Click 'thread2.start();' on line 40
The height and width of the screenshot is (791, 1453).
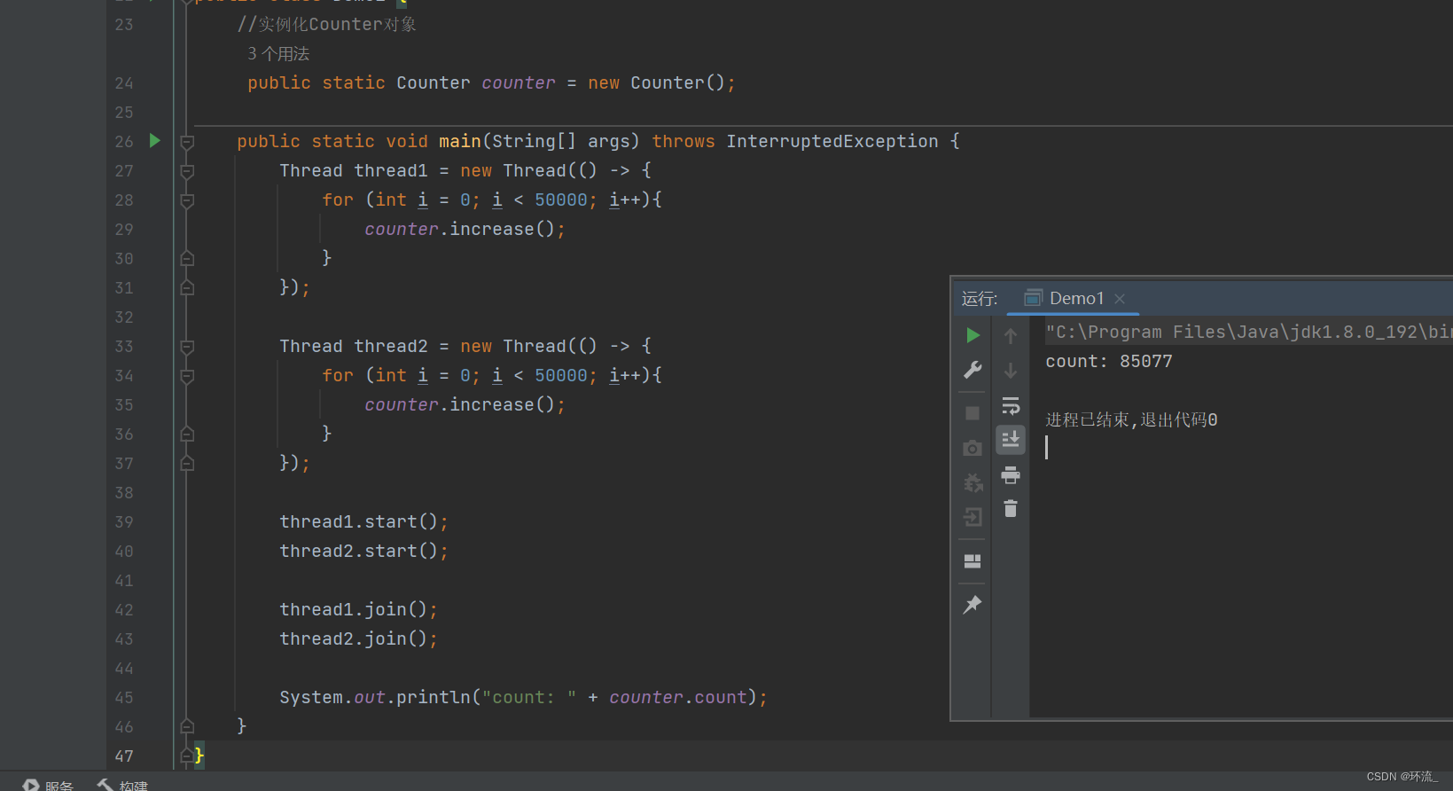364,551
